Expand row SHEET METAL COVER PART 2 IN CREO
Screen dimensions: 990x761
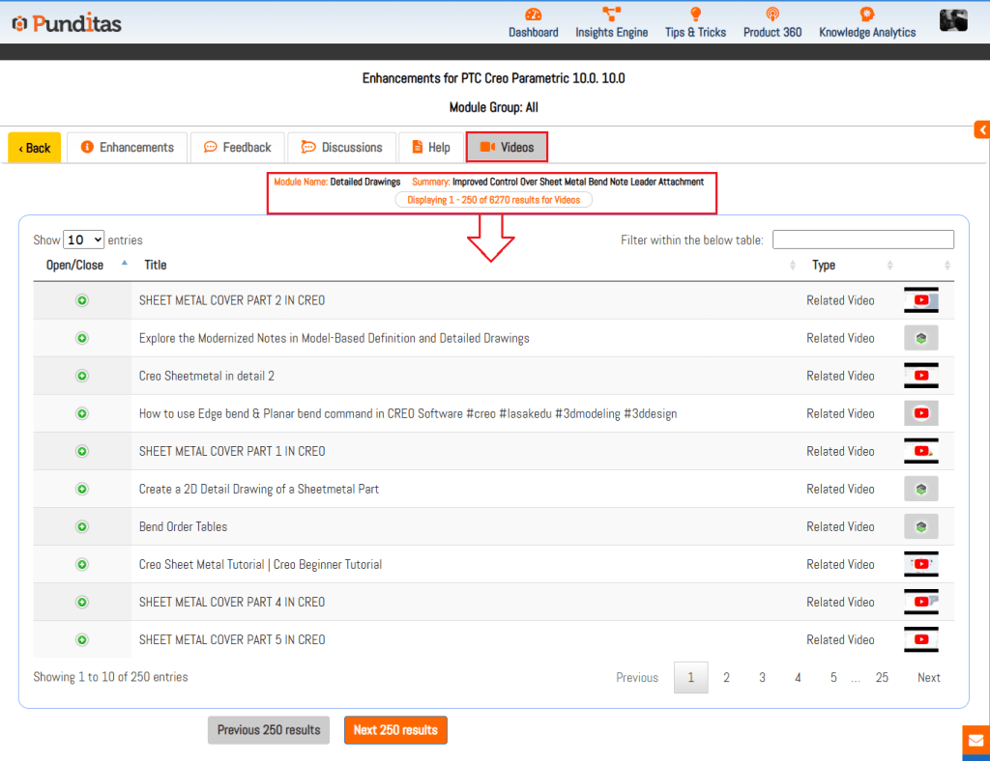pyautogui.click(x=82, y=300)
